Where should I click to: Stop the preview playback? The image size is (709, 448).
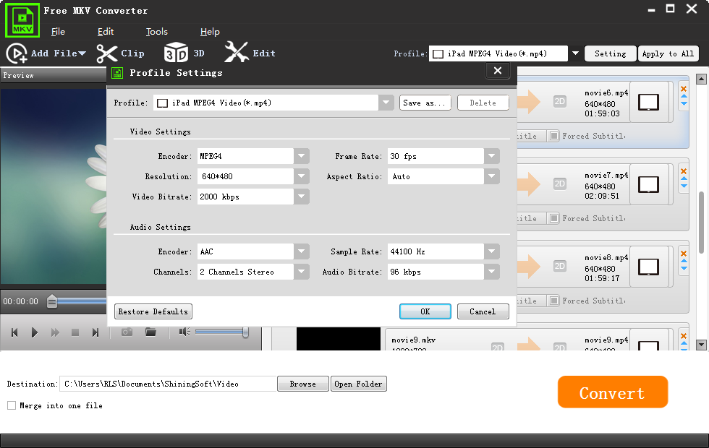pos(75,332)
